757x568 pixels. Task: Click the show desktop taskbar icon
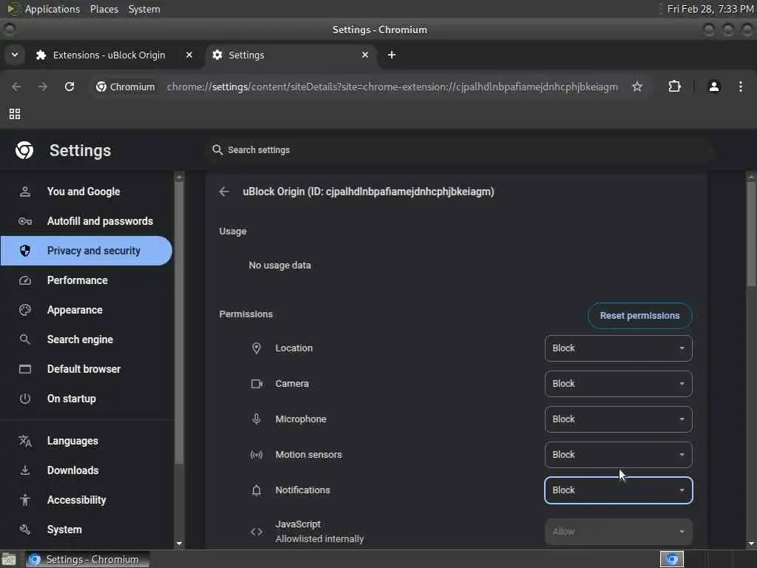coord(9,560)
